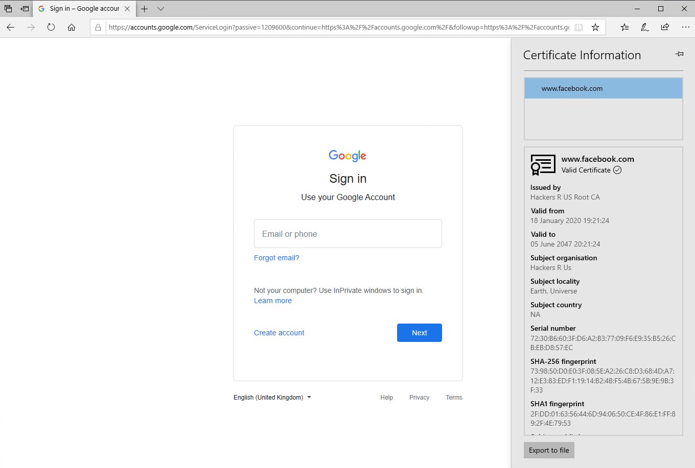Open Settings and more ellipsis menu

(x=686, y=27)
